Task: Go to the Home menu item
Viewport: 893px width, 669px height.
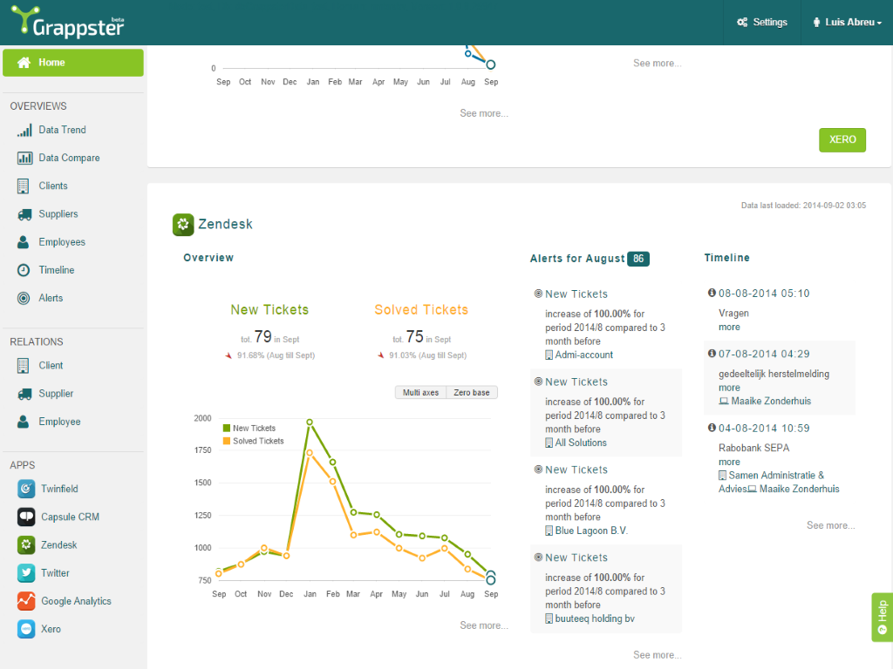Action: (73, 63)
